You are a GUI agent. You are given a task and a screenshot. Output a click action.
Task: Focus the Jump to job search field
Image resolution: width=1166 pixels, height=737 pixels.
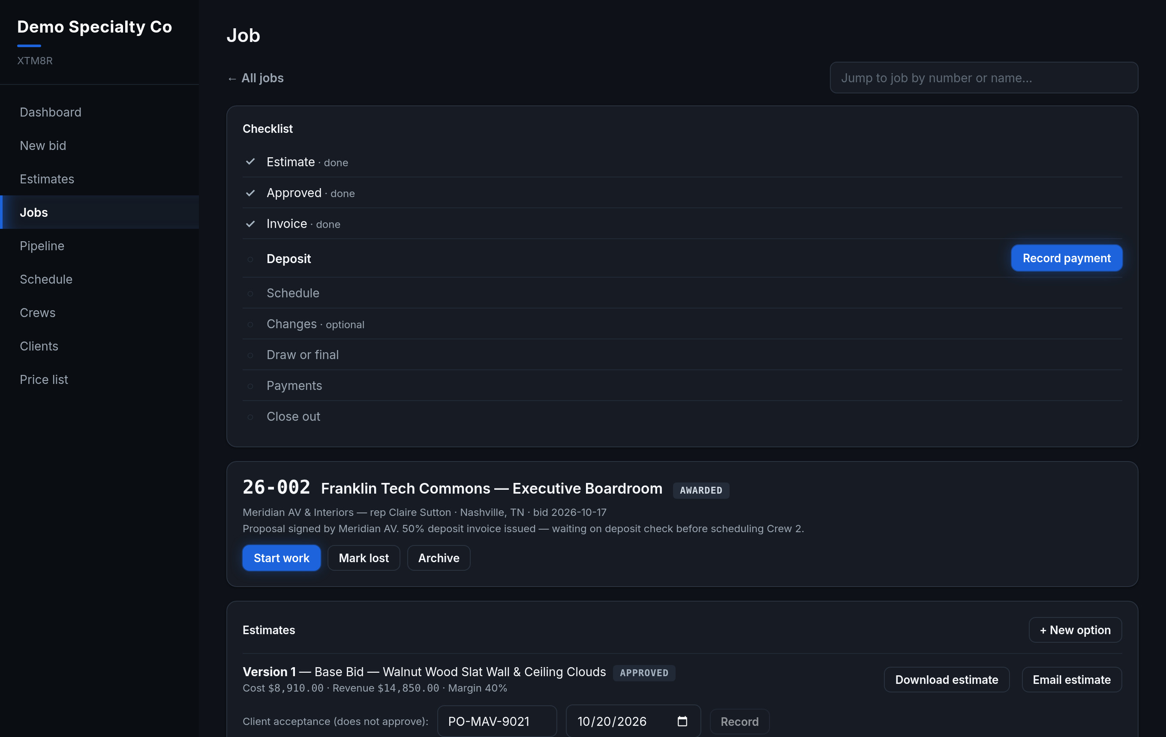[983, 78]
